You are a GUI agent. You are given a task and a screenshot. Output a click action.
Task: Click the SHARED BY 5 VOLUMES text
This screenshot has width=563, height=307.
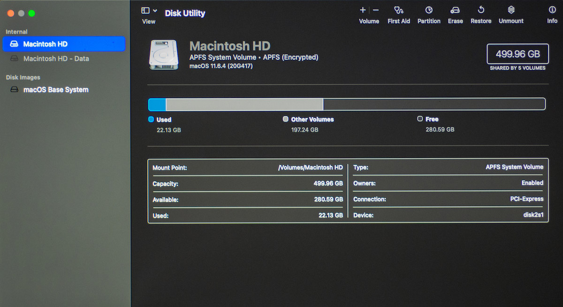click(517, 68)
